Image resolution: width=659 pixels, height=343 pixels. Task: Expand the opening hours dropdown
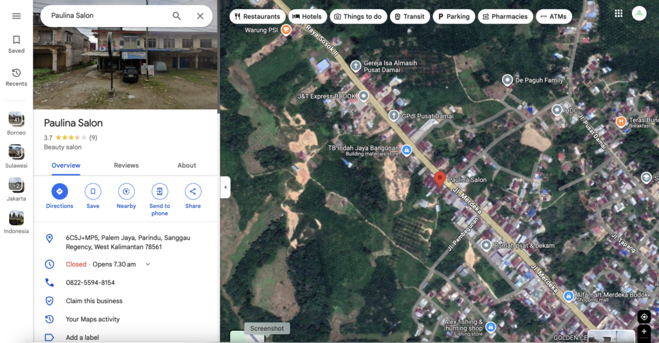click(148, 264)
